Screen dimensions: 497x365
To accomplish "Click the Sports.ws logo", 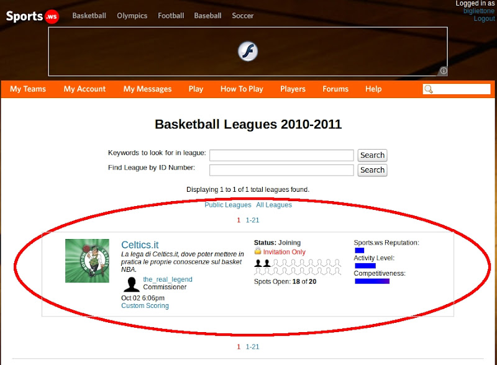I will click(x=32, y=16).
